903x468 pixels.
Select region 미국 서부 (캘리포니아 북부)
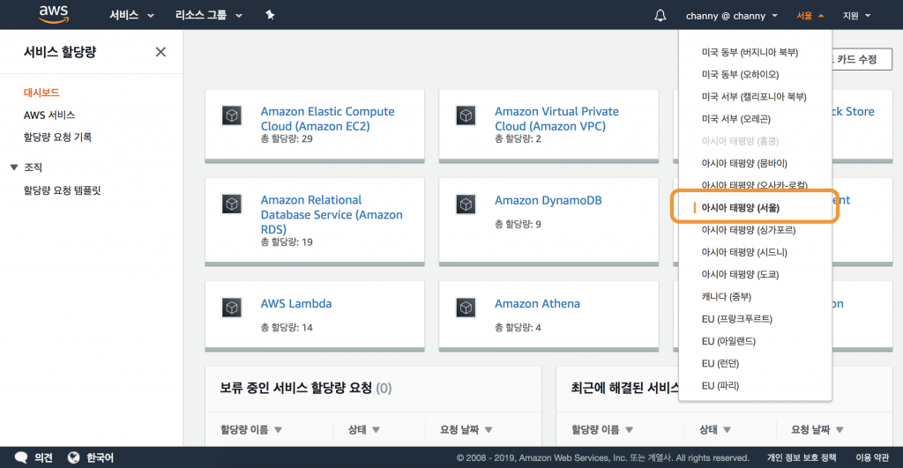click(x=754, y=97)
